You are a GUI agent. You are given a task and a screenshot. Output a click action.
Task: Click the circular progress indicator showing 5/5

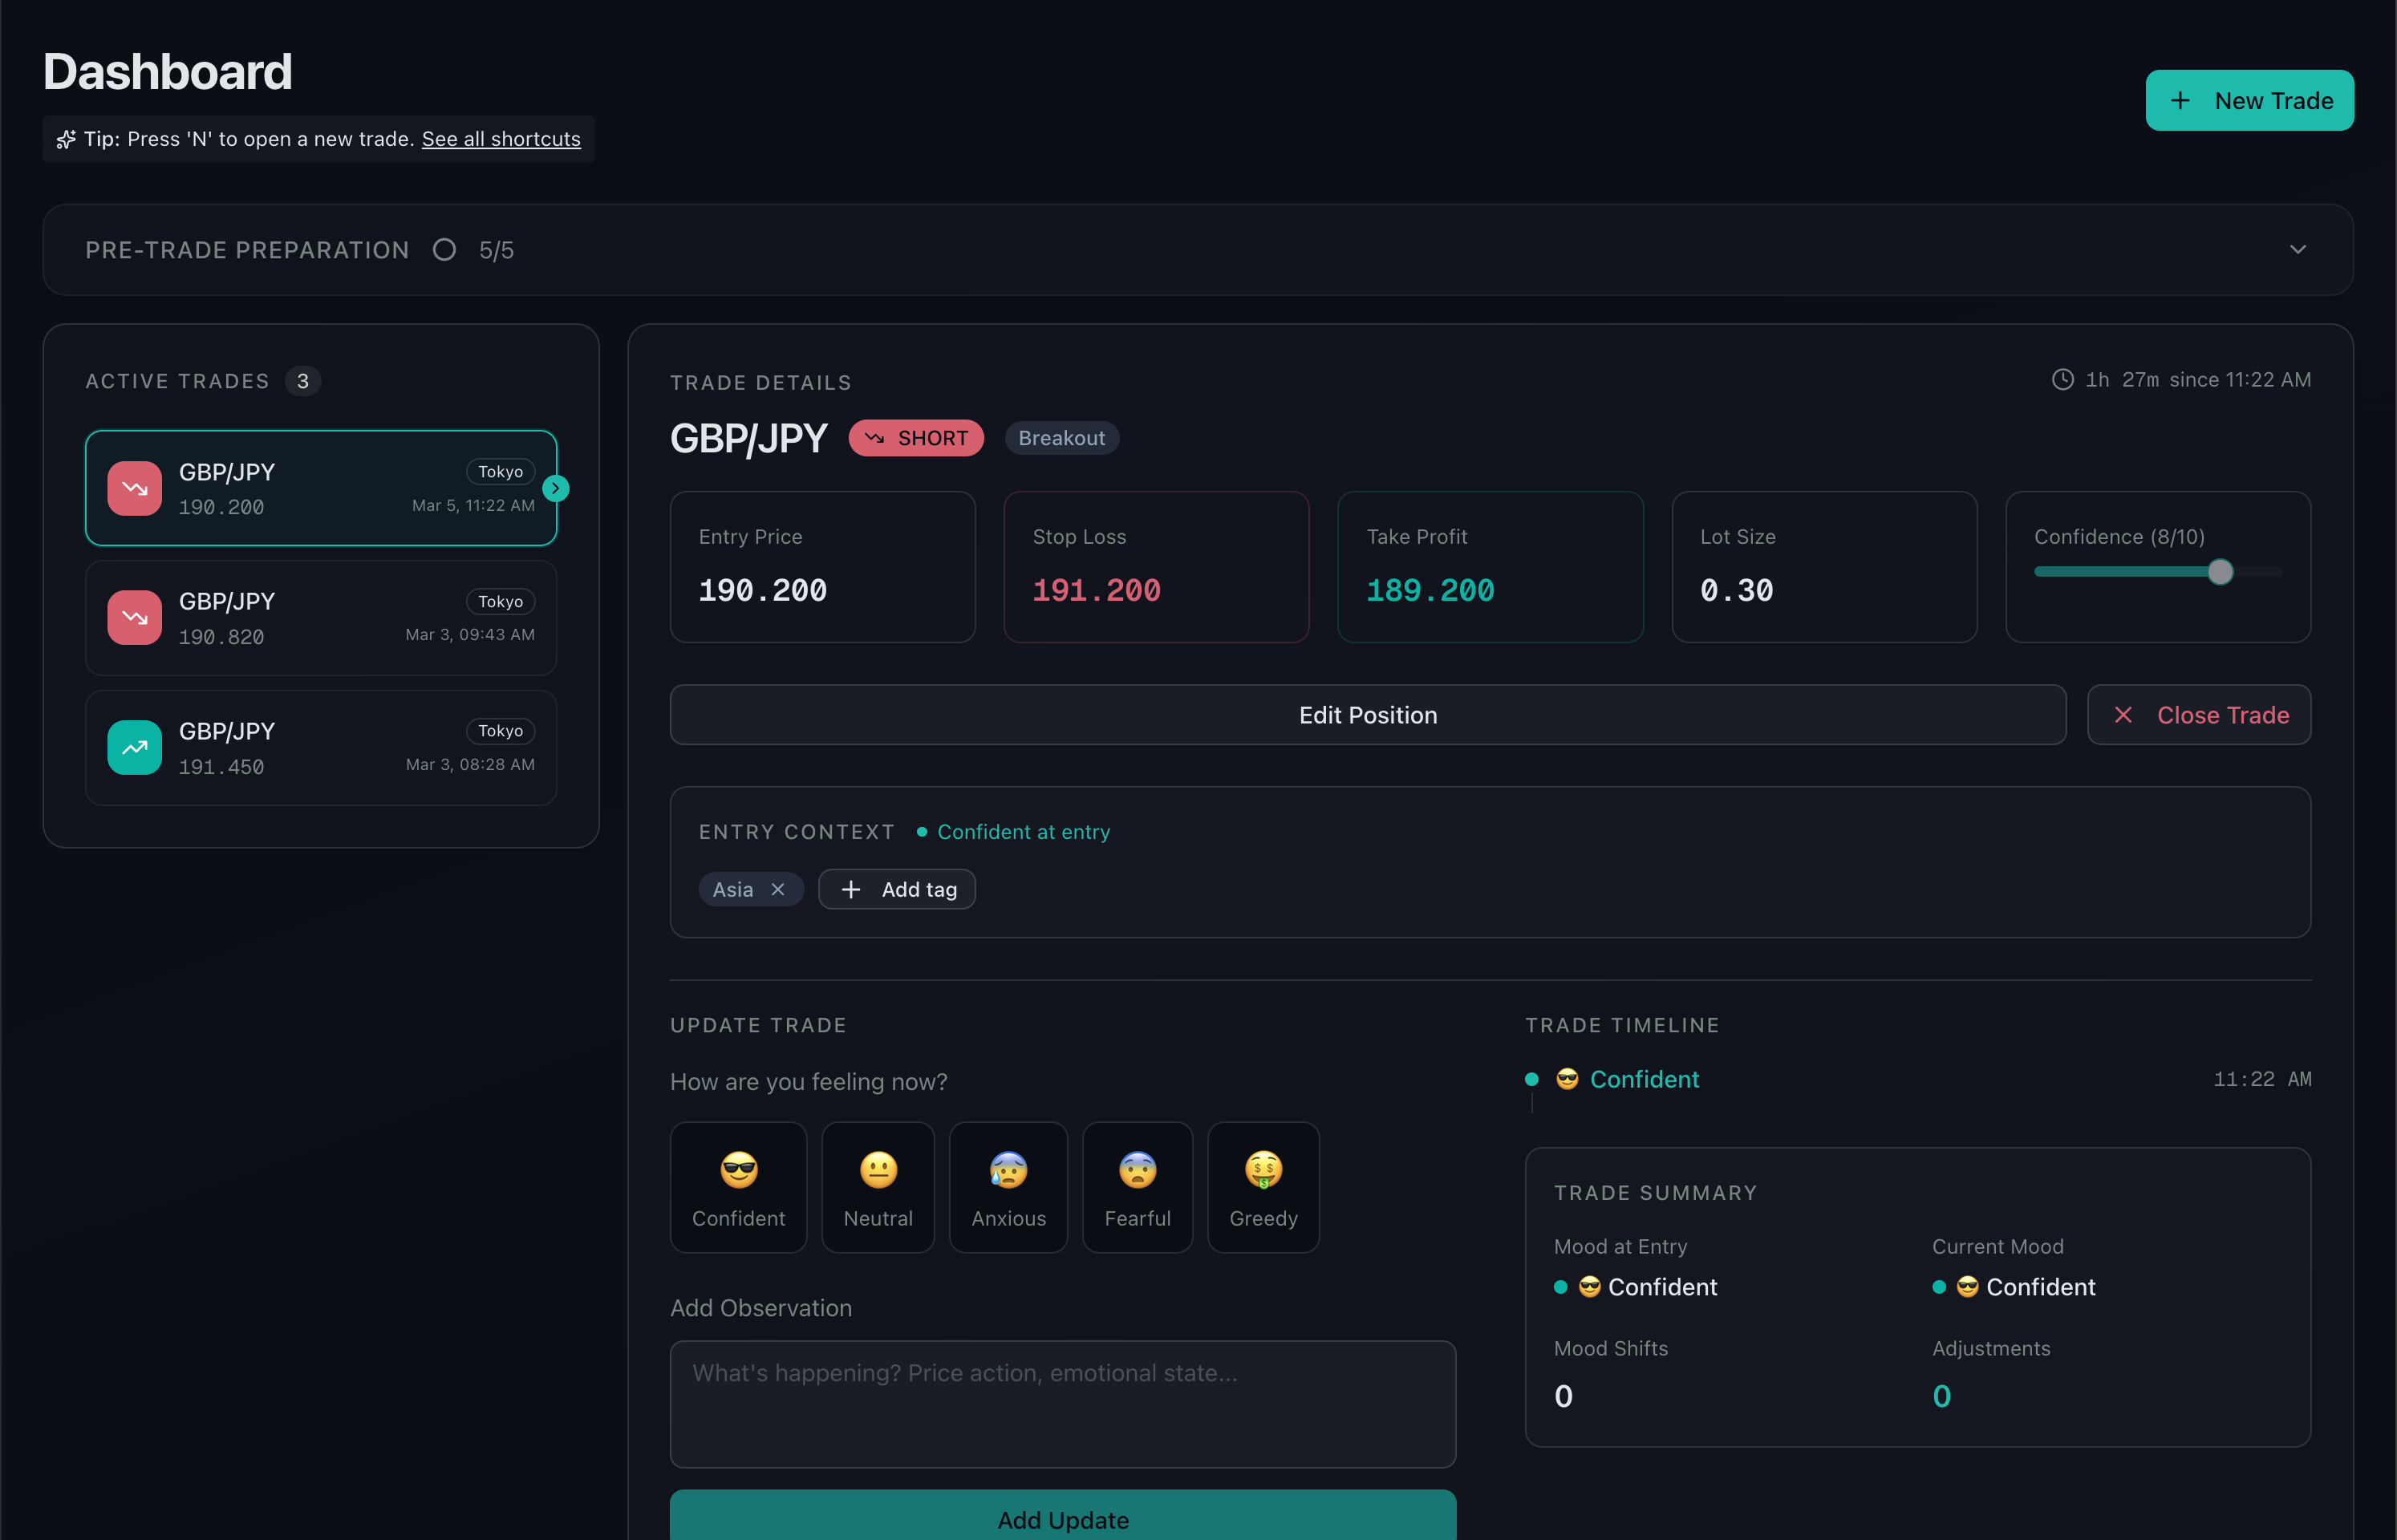coord(444,250)
